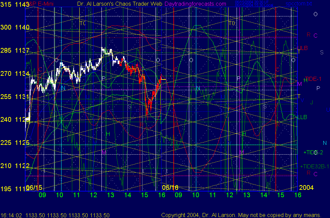
Task: Click the "06/16" date label on the chart
Action: [170, 187]
